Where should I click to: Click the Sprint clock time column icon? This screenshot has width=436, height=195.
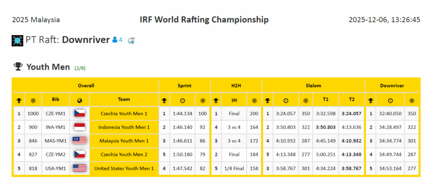[182, 101]
